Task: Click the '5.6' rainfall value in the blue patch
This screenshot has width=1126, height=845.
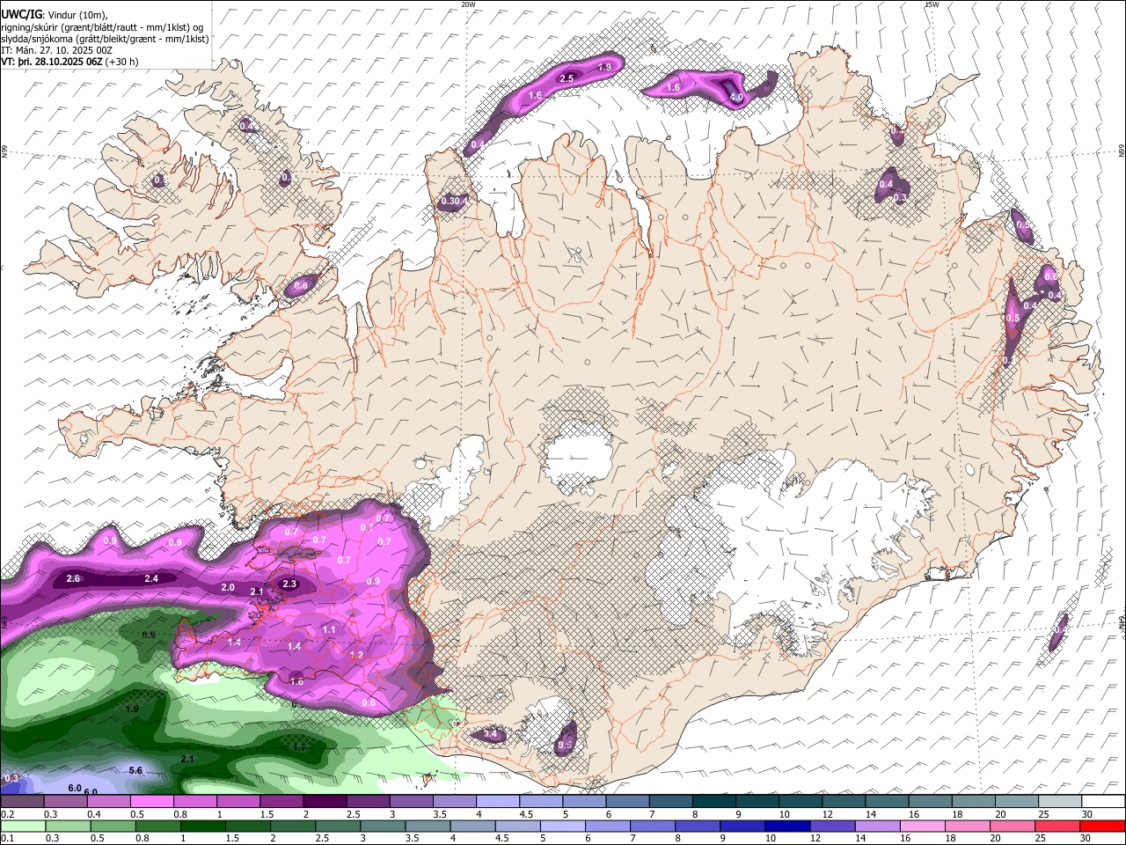Action: pyautogui.click(x=135, y=770)
